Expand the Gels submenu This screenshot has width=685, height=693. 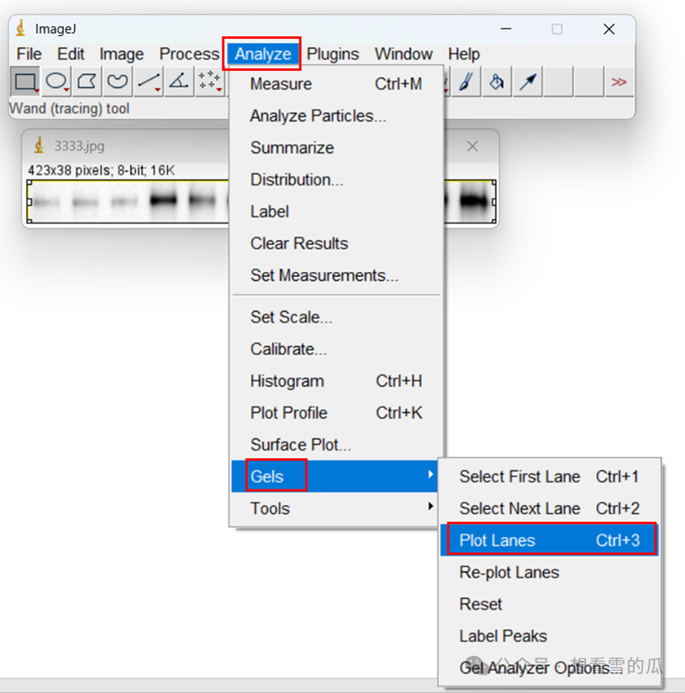tap(335, 476)
